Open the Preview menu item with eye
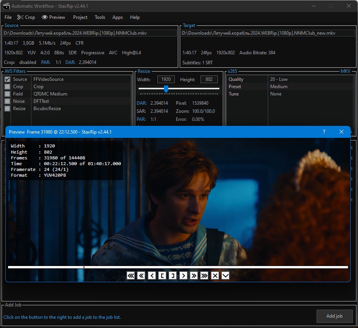This screenshot has width=358, height=328. (x=54, y=17)
